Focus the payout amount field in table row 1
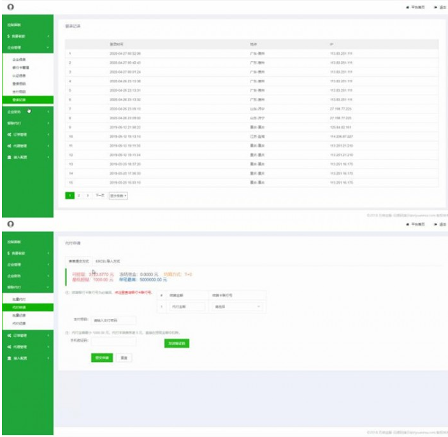 tap(187, 307)
